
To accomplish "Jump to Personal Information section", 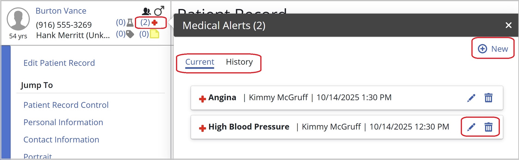I will tap(63, 122).
